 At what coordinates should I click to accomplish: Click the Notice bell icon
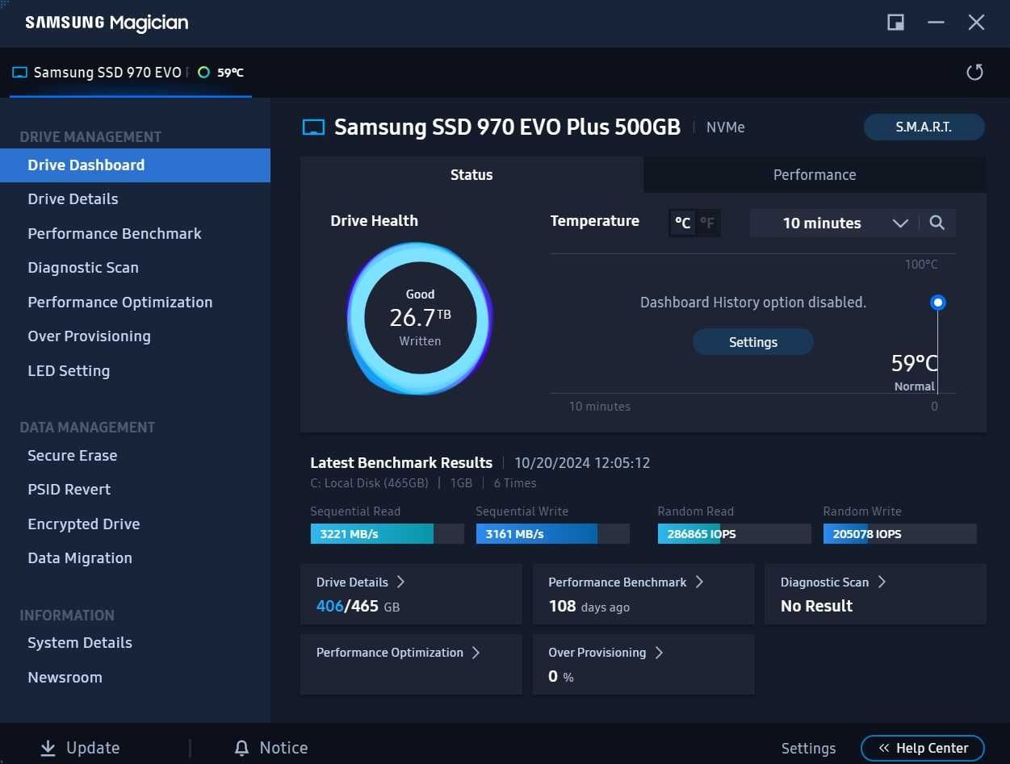(241, 749)
